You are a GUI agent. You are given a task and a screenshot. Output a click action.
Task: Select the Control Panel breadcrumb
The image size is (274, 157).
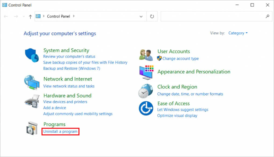click(59, 16)
